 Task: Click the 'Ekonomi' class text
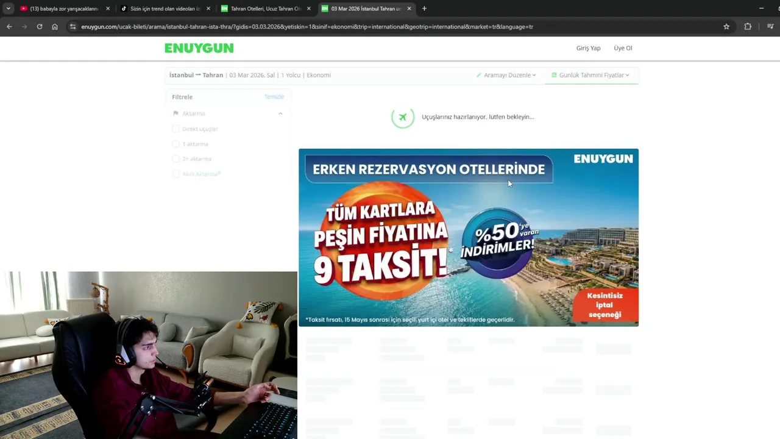click(x=319, y=75)
